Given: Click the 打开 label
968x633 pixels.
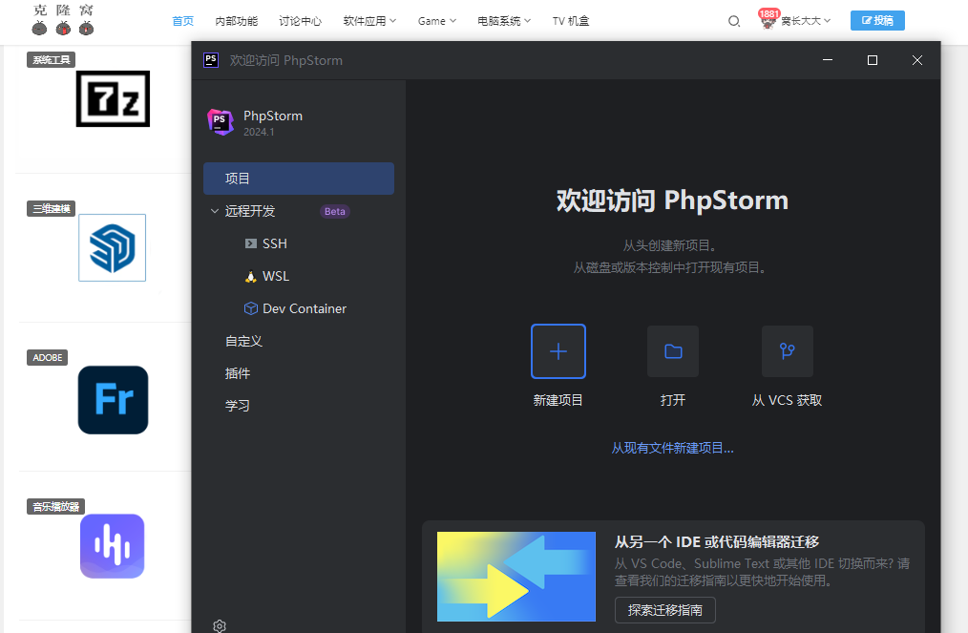Looking at the screenshot, I should tap(673, 400).
